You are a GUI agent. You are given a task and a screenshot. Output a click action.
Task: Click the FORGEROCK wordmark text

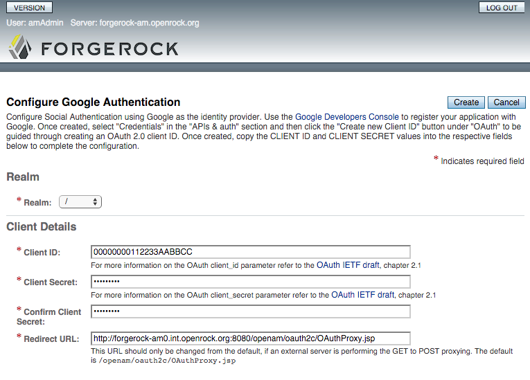tap(109, 49)
